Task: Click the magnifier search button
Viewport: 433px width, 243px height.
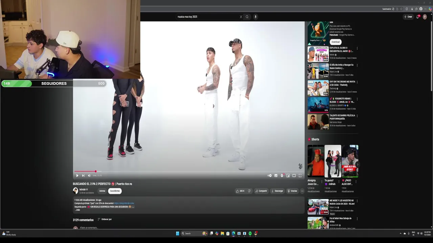Action: click(x=247, y=17)
